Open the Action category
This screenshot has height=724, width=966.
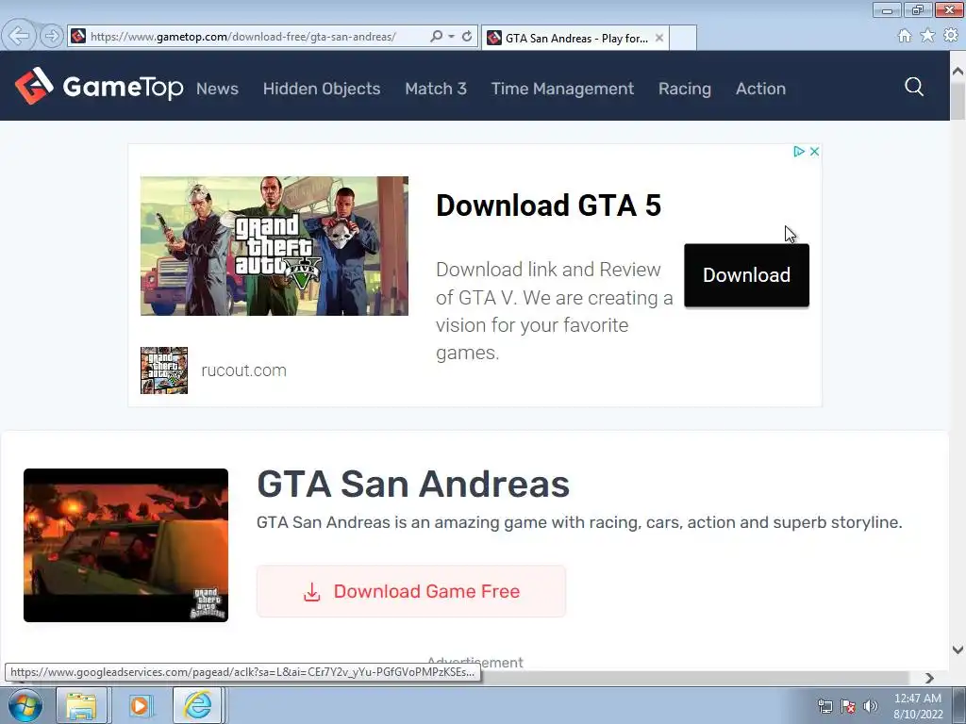coord(761,89)
